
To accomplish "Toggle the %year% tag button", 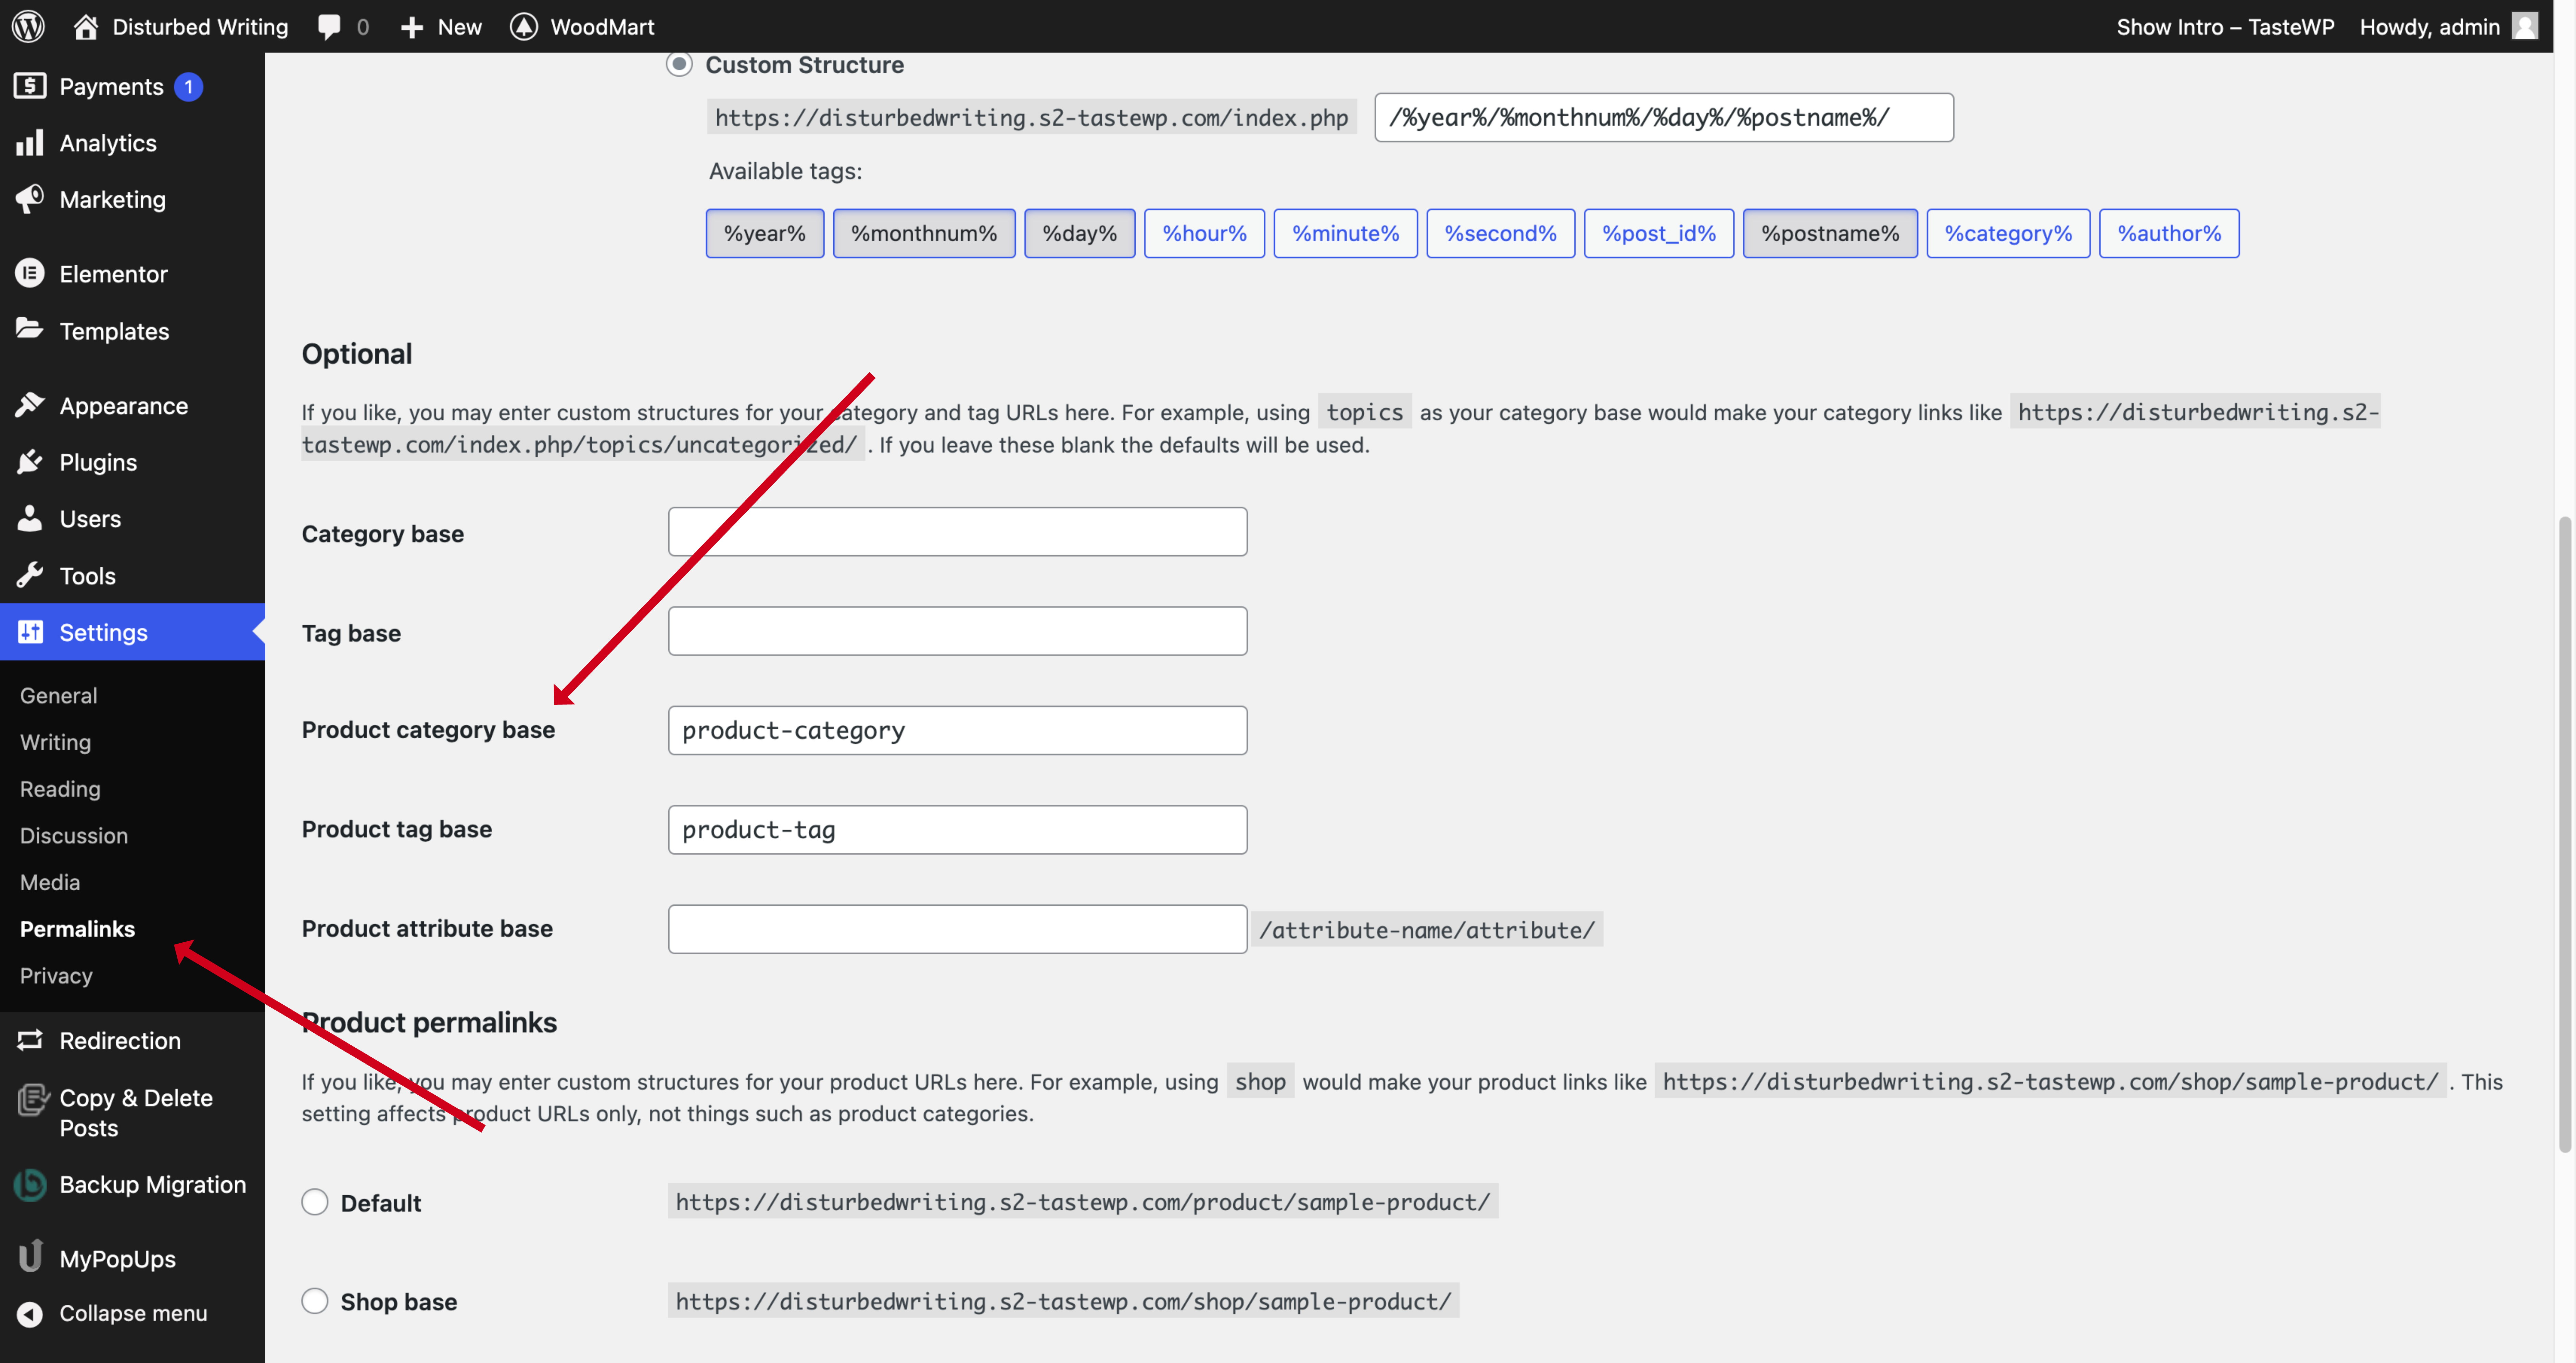I will [765, 233].
